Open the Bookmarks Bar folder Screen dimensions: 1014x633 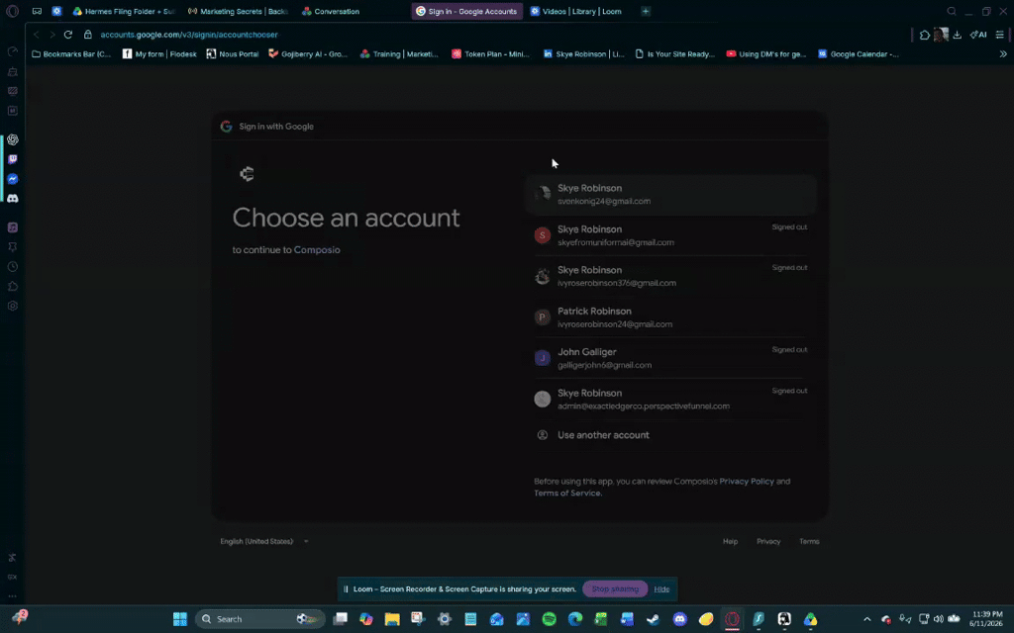click(71, 54)
